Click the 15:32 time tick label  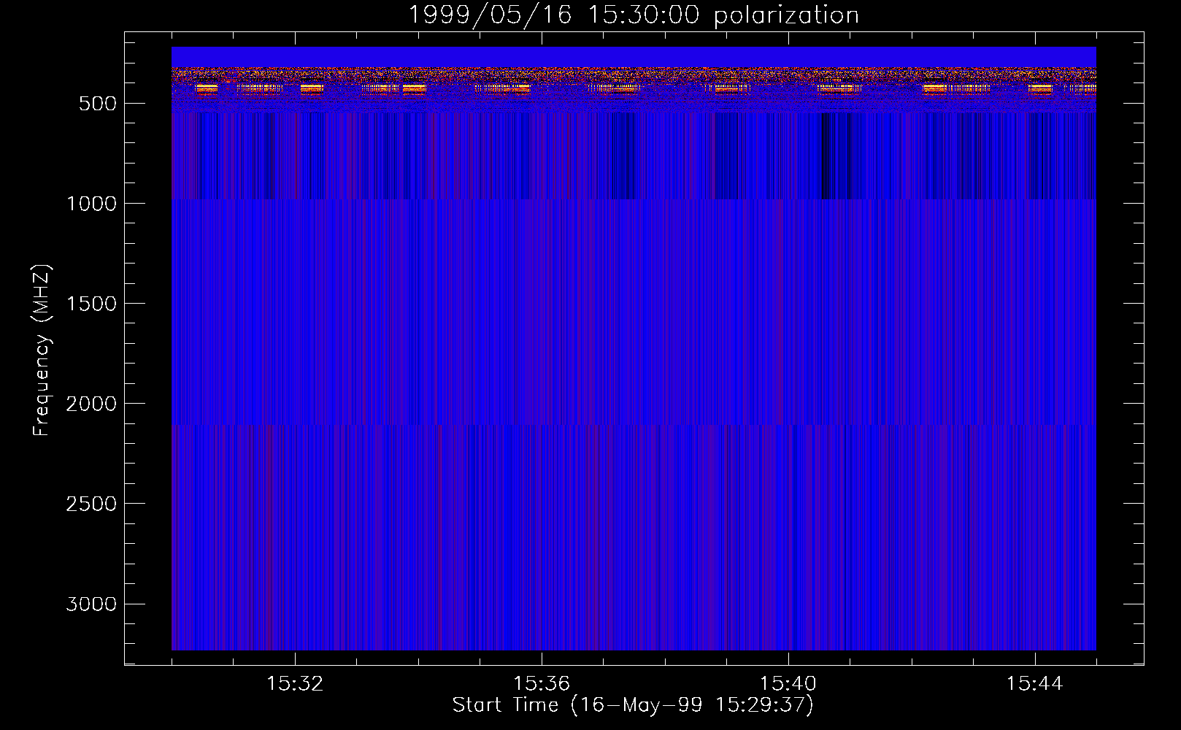(x=295, y=684)
